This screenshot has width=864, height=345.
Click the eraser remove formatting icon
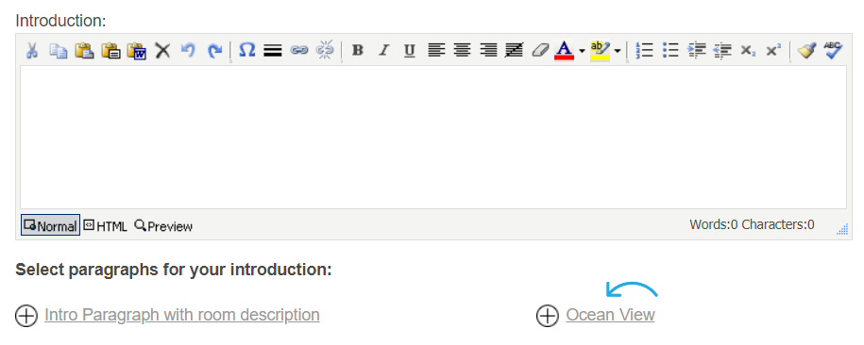[540, 51]
